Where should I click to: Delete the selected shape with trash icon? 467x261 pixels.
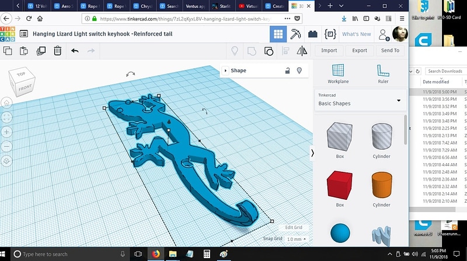[57, 51]
